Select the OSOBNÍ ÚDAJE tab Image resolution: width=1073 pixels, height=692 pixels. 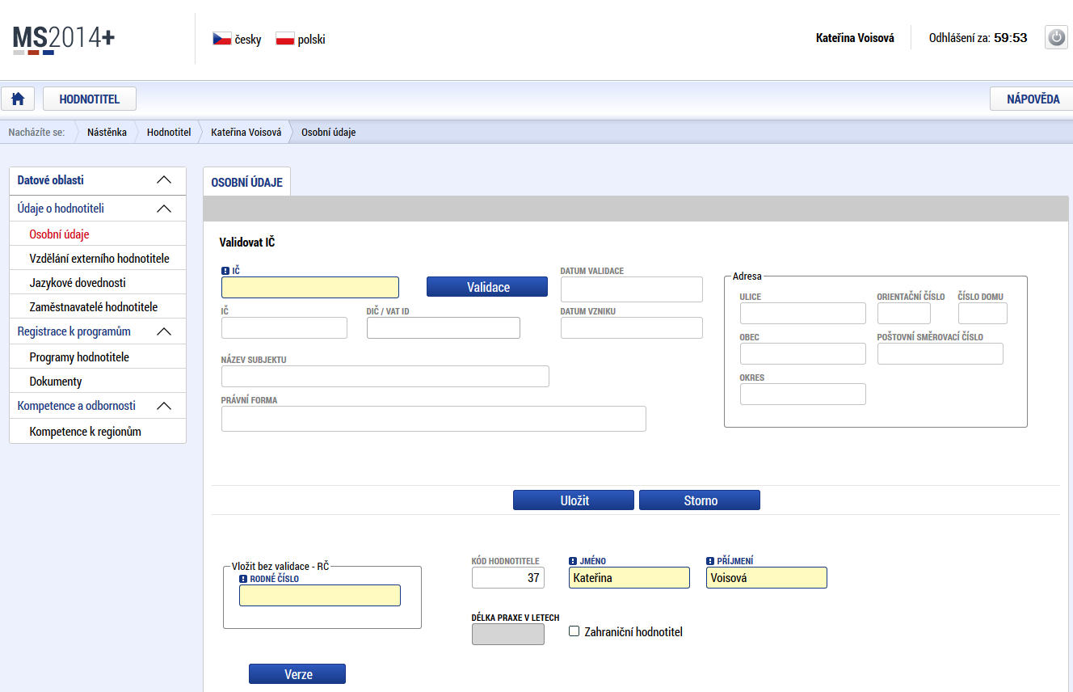[246, 182]
